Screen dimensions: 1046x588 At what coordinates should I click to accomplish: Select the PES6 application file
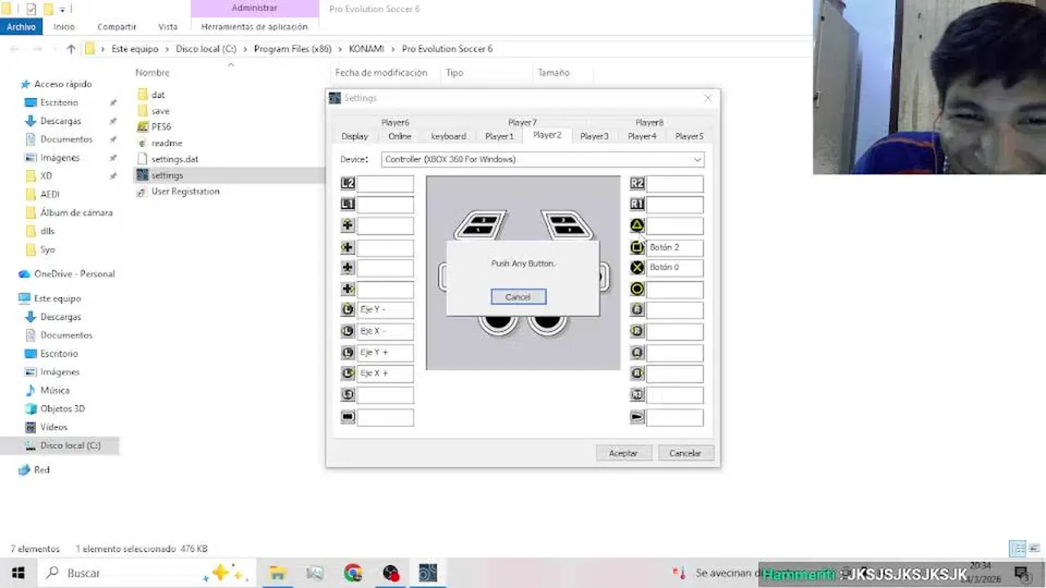[x=161, y=127]
